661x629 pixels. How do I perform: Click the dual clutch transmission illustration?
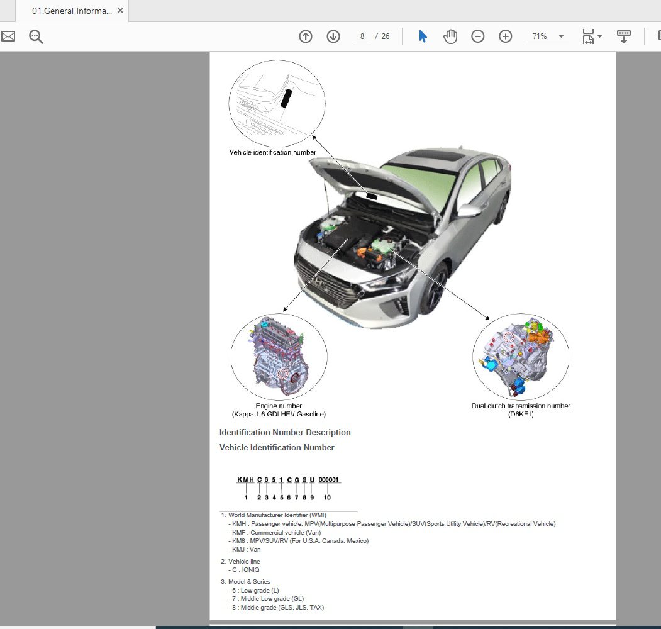[521, 357]
